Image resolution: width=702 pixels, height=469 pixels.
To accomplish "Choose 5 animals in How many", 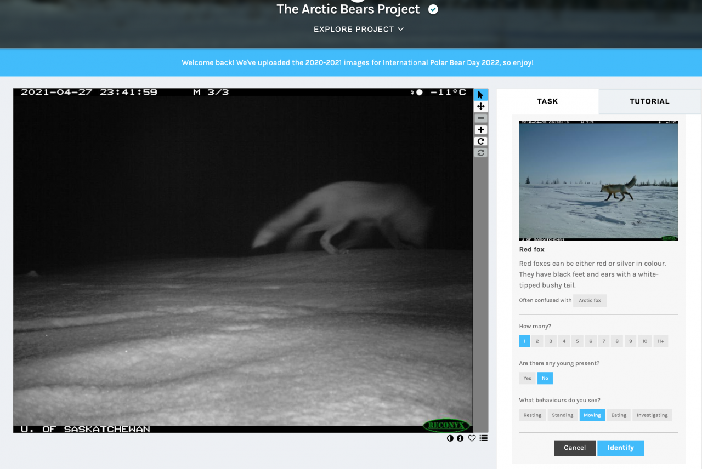I will 577,341.
